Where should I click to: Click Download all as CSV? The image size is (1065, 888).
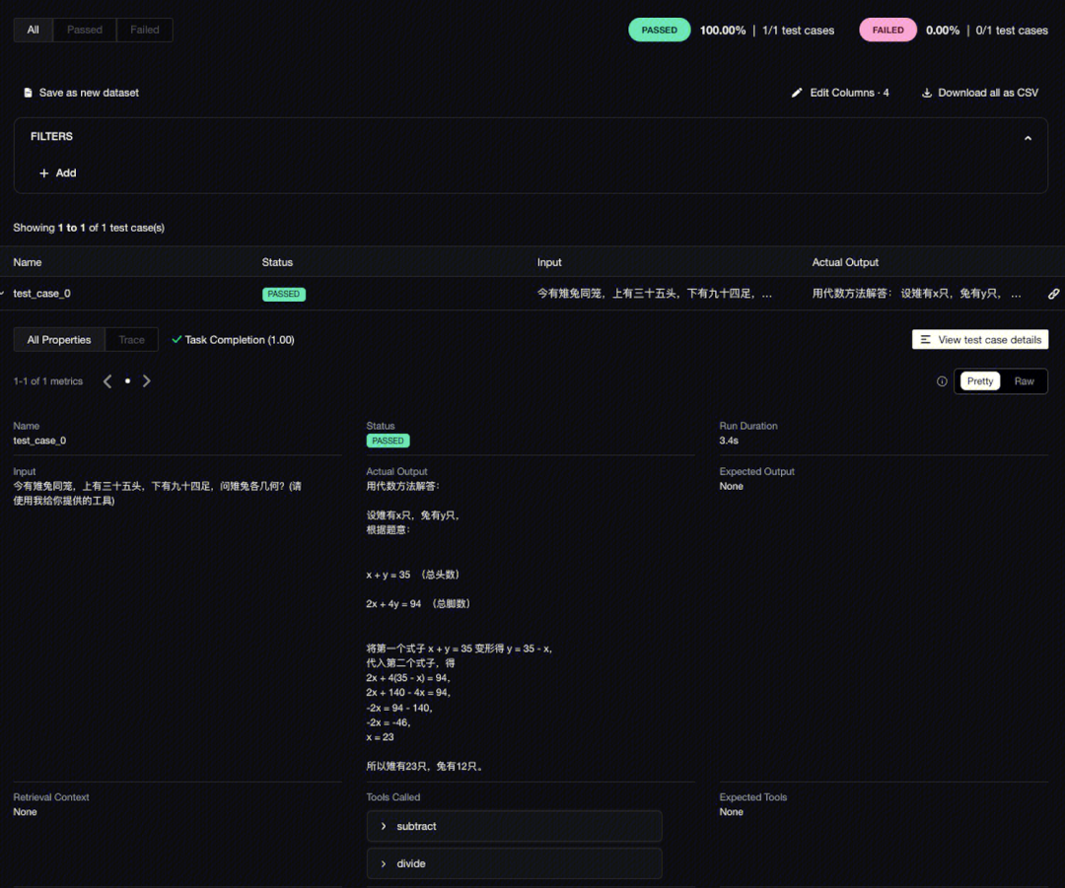coord(987,93)
